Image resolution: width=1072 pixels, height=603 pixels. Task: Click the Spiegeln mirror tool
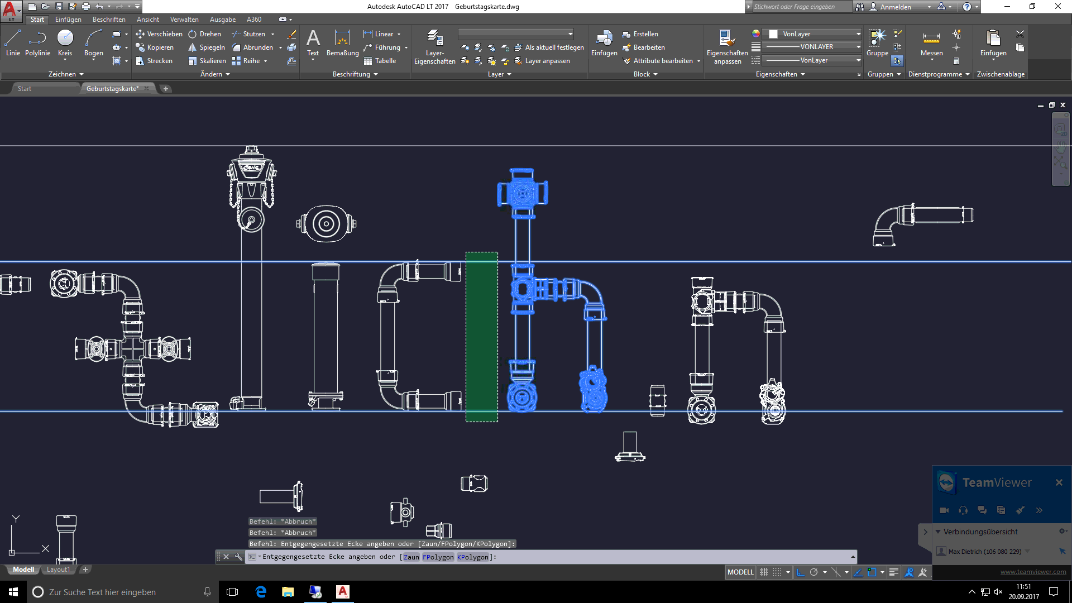(x=207, y=47)
